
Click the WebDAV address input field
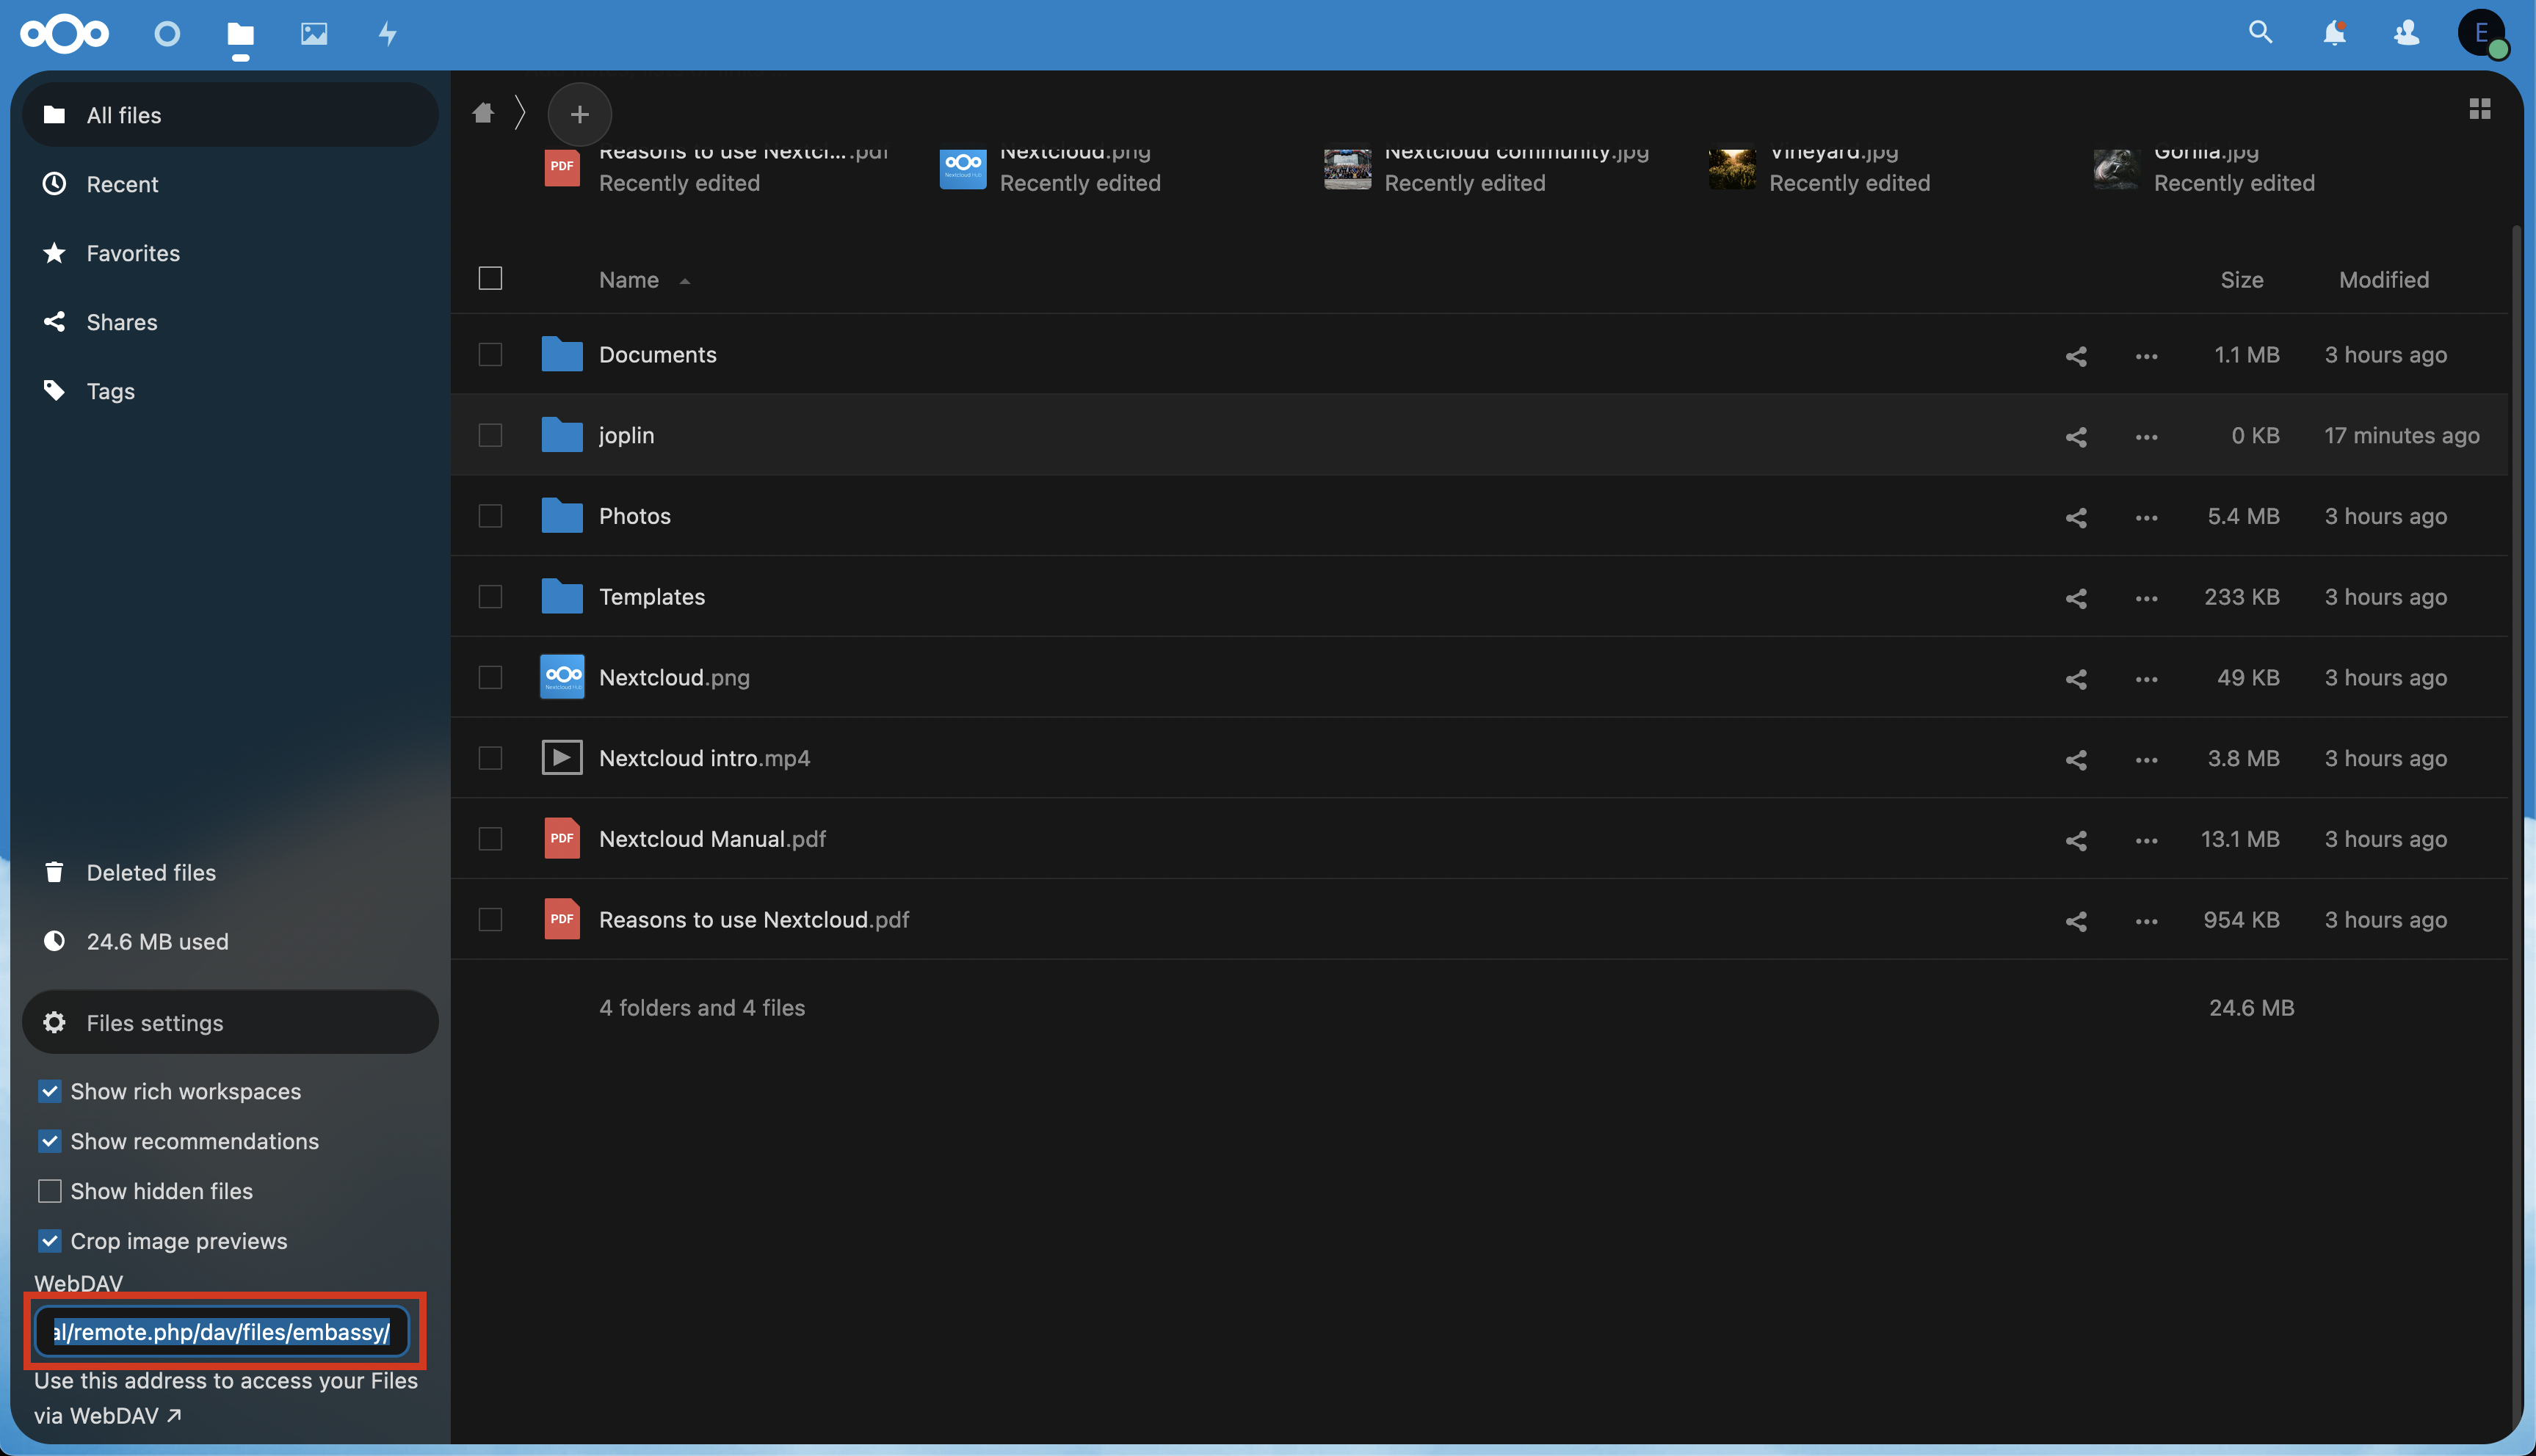(222, 1332)
